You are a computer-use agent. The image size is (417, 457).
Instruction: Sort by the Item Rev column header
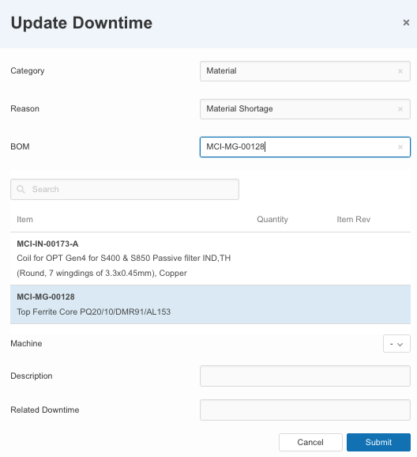pos(354,220)
